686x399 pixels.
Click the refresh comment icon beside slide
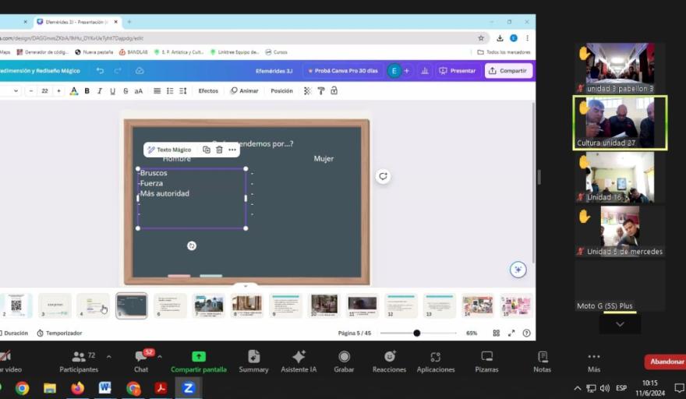point(384,176)
